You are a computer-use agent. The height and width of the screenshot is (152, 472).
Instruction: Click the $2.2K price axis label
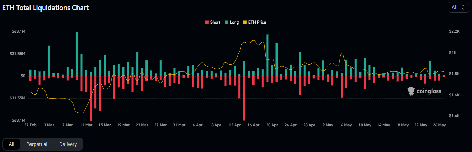click(x=454, y=31)
